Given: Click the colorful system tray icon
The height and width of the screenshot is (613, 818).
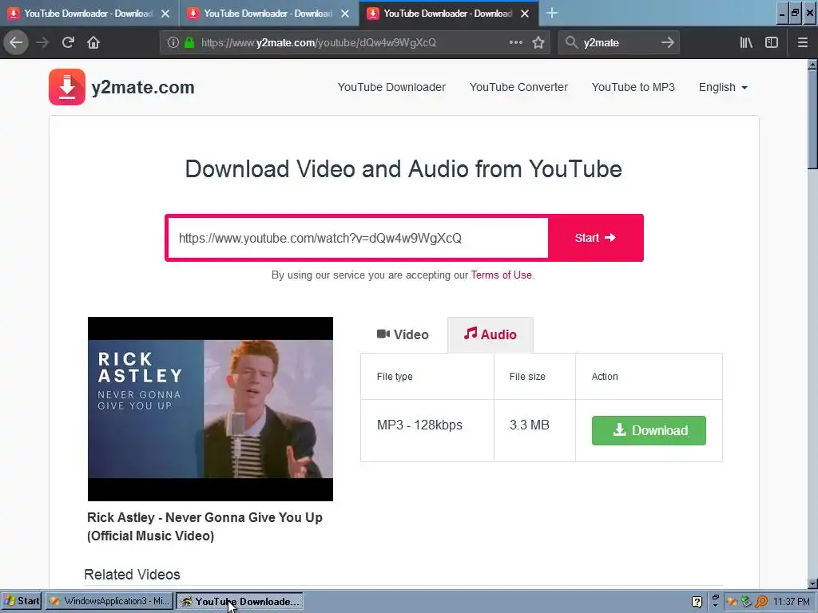Looking at the screenshot, I should pyautogui.click(x=732, y=602).
